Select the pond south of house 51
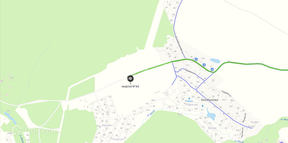 tap(211, 114)
